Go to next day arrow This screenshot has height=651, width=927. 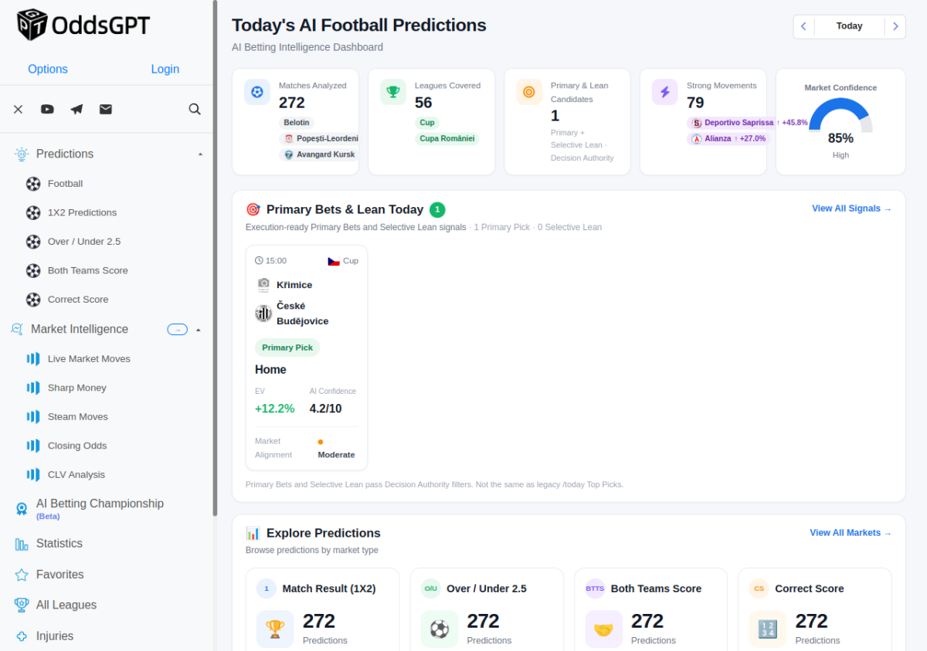coord(895,26)
